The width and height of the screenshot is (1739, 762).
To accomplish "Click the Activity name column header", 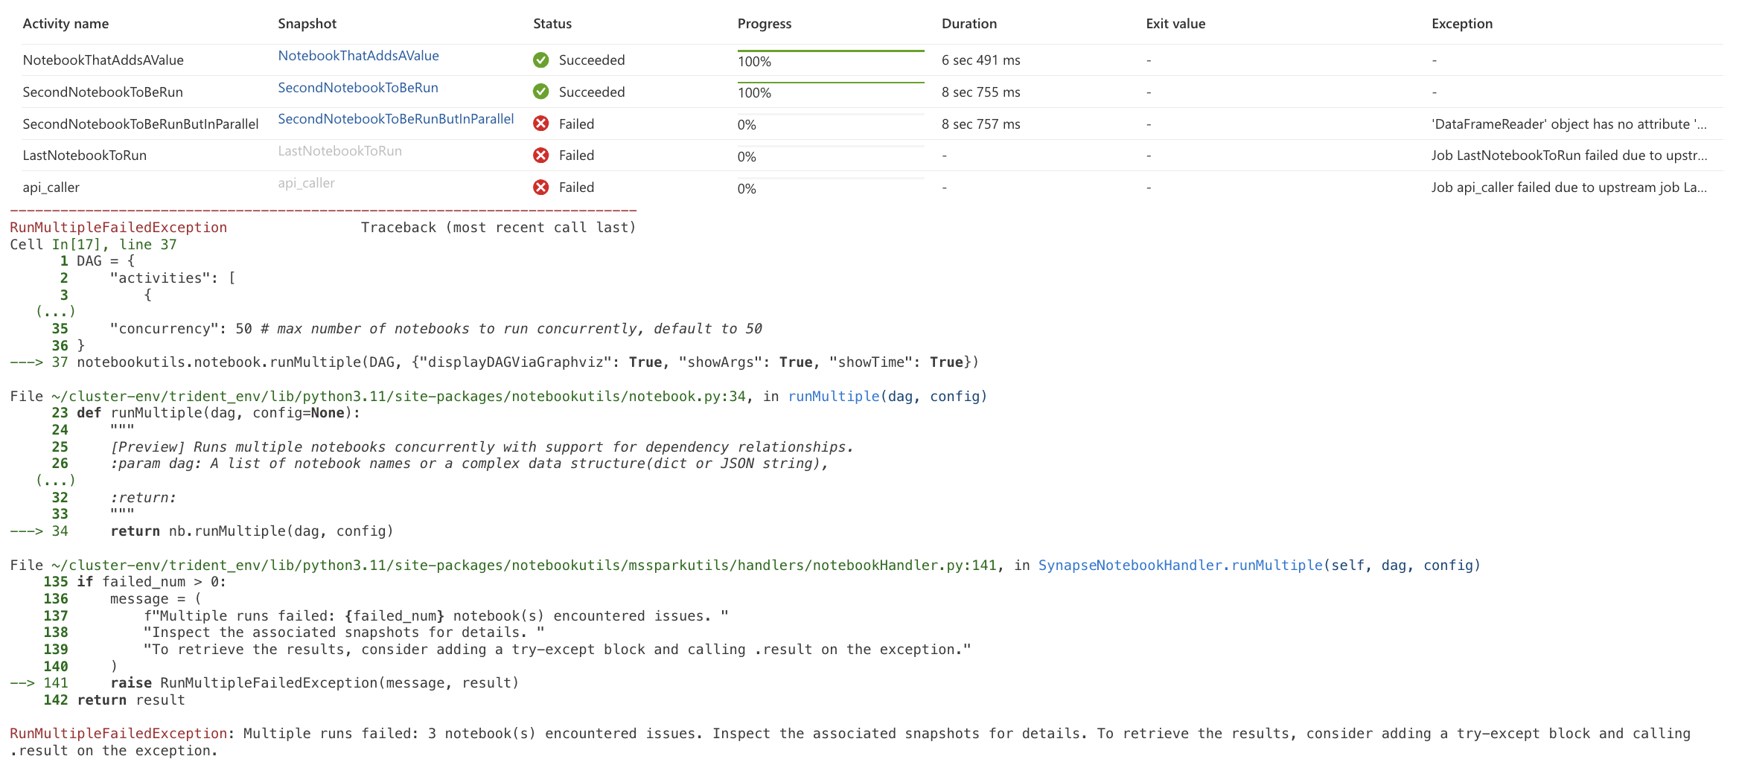I will coord(66,24).
